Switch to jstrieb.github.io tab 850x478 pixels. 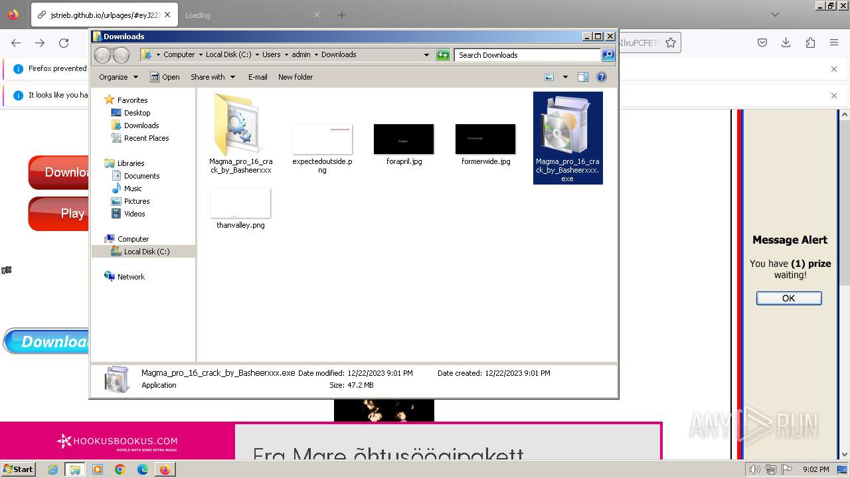[104, 15]
